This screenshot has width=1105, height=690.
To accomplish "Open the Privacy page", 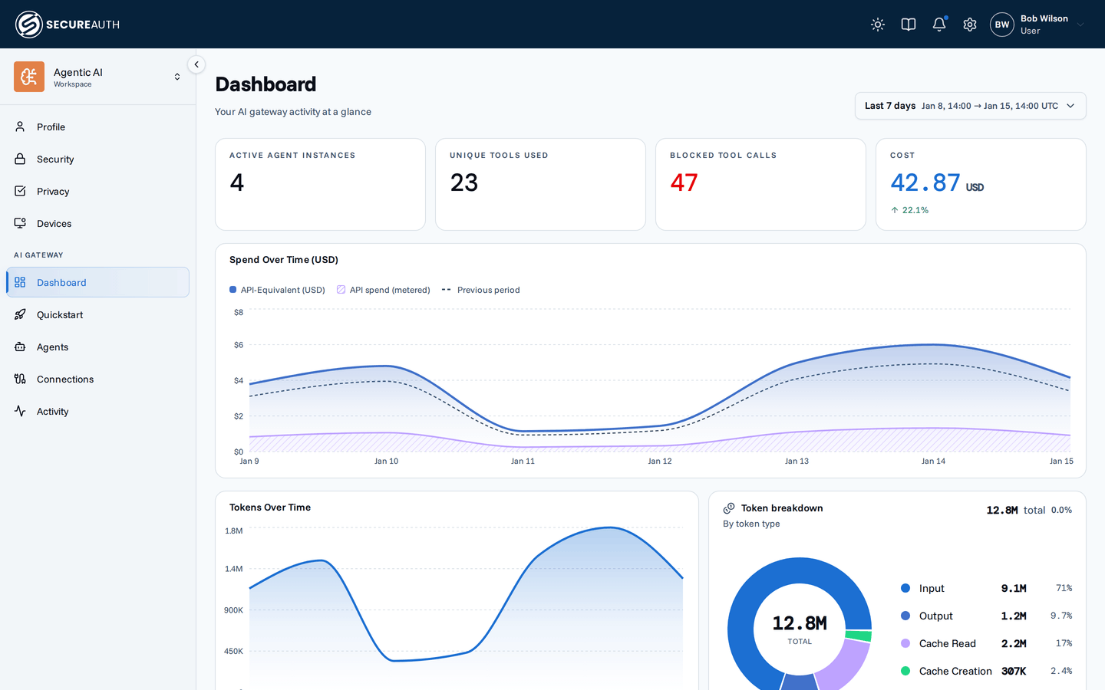I will pyautogui.click(x=97, y=192).
